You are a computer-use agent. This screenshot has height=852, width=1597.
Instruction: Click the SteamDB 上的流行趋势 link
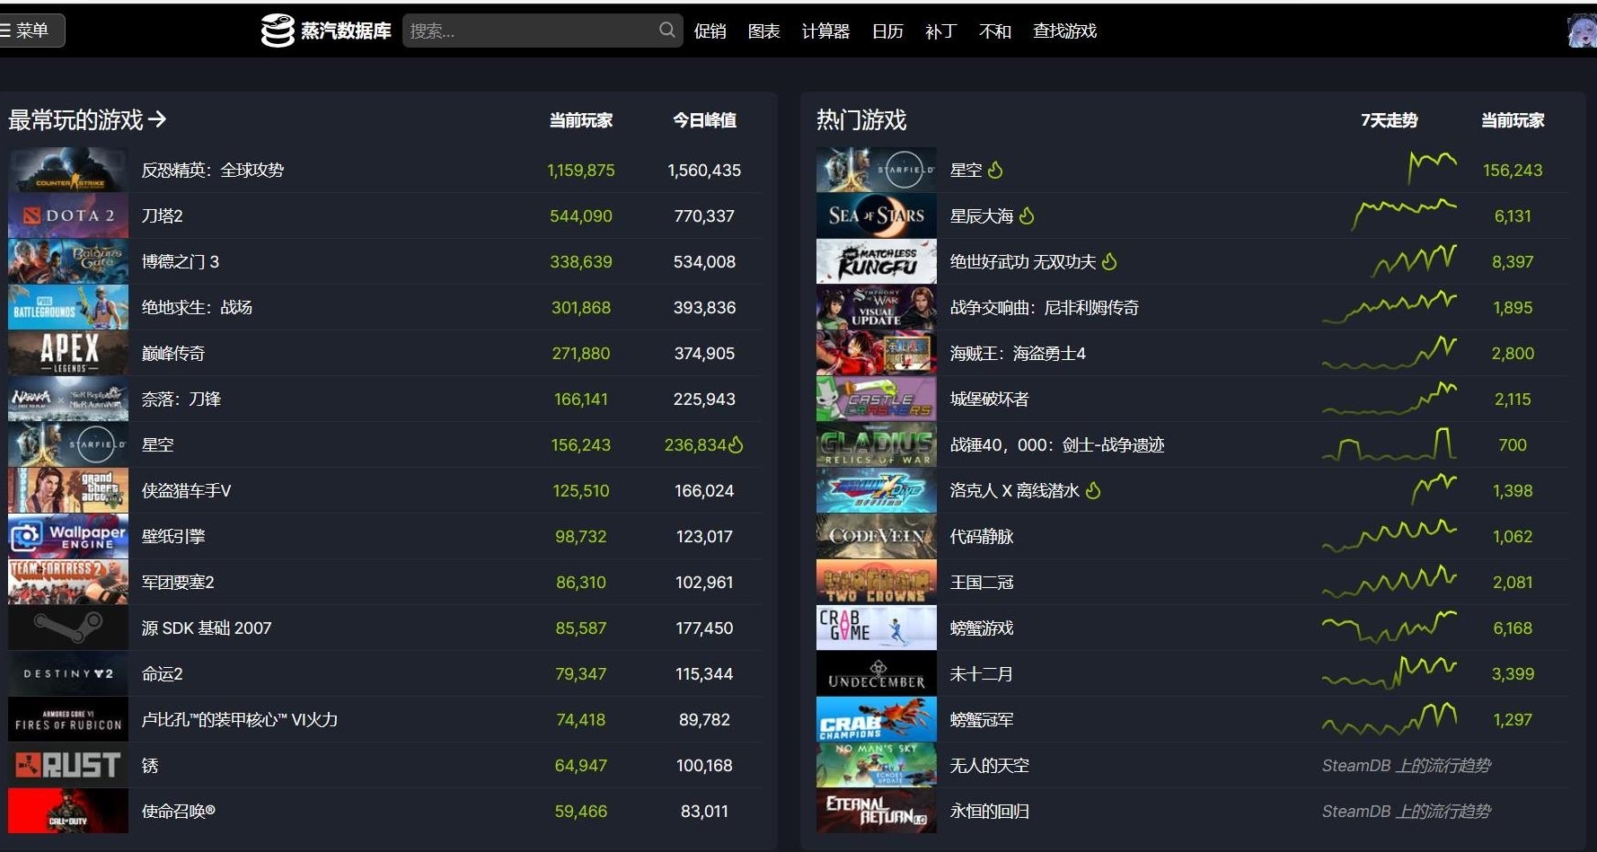click(1406, 765)
